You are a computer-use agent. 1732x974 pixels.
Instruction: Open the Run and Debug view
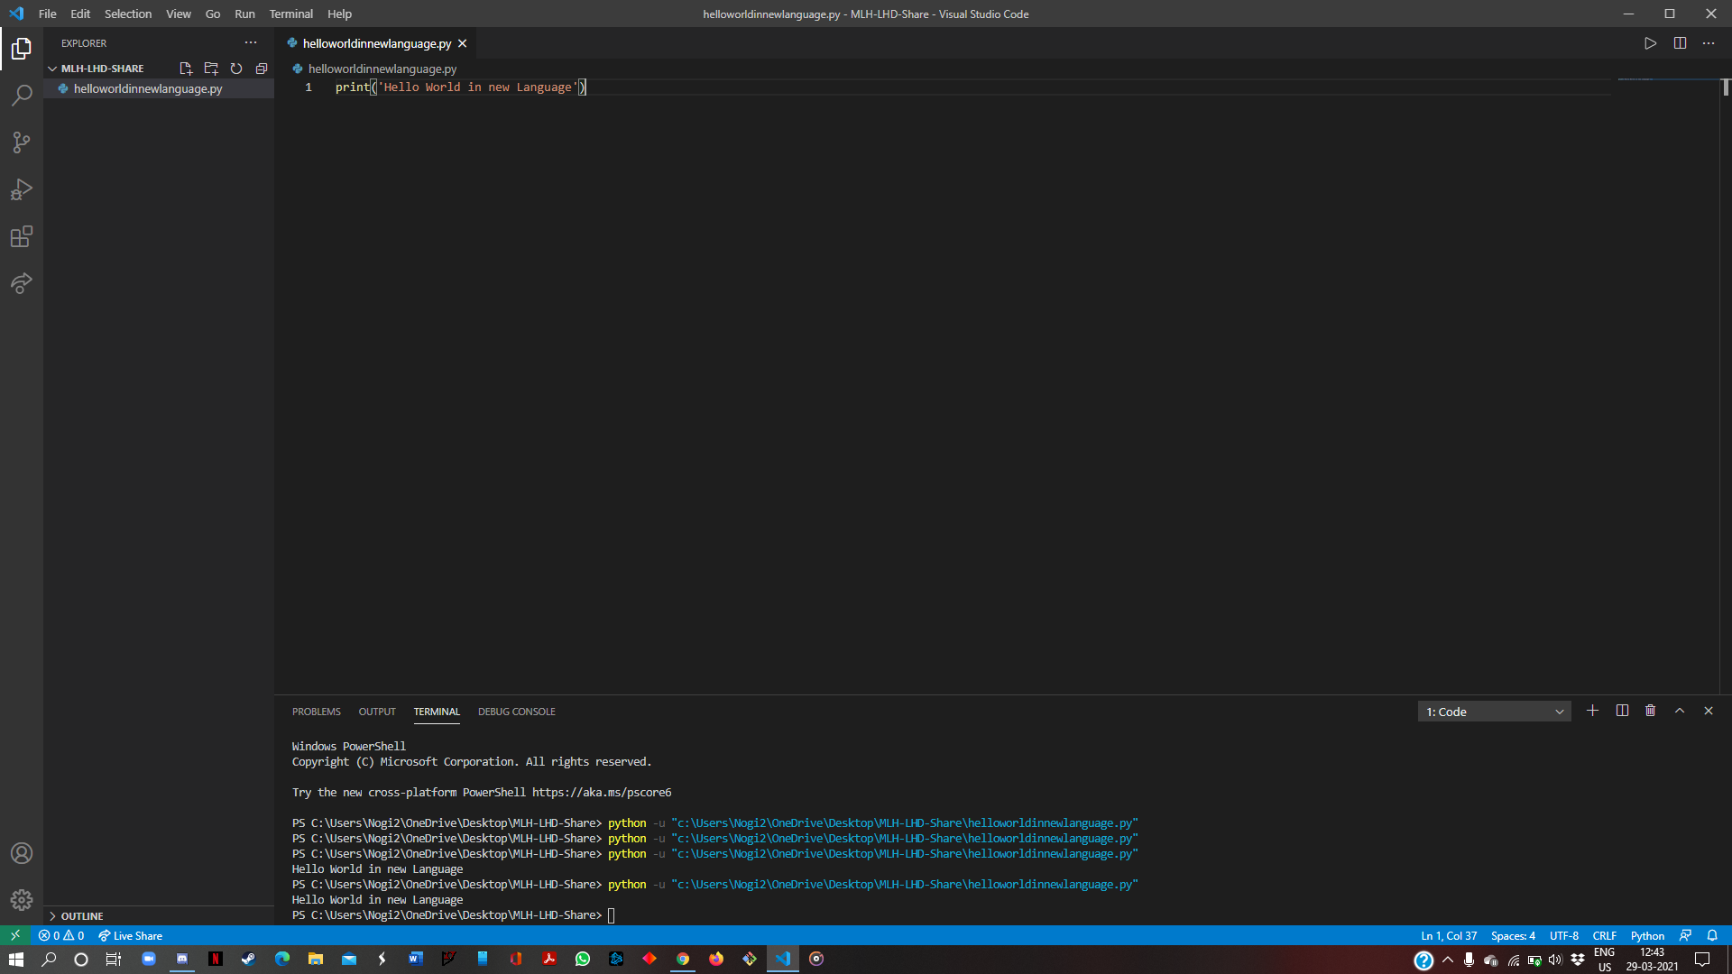coord(22,189)
